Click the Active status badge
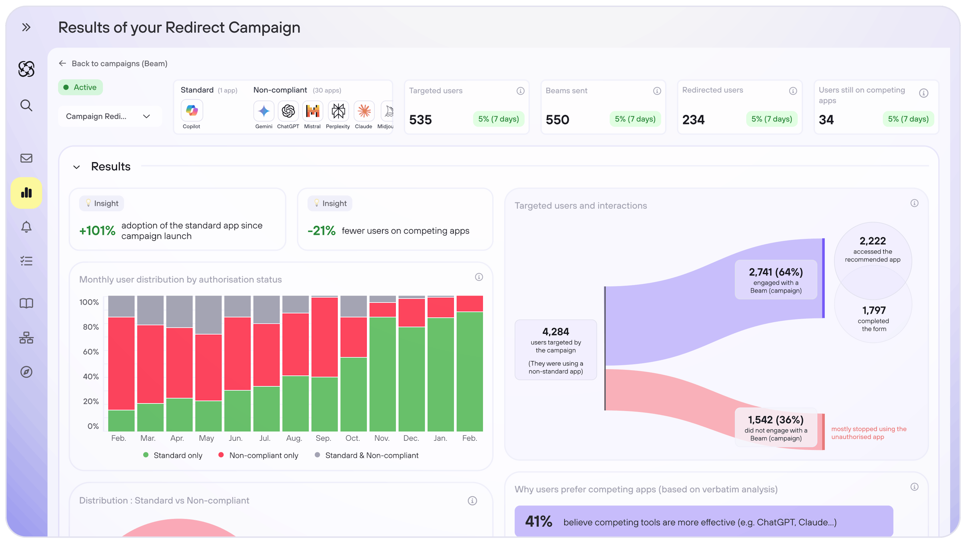 tap(80, 87)
